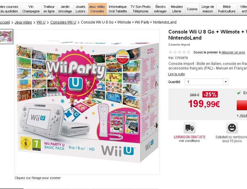The height and width of the screenshot is (189, 247).
Task: Zoom the large Wii Party U product image
Action: 87,102
